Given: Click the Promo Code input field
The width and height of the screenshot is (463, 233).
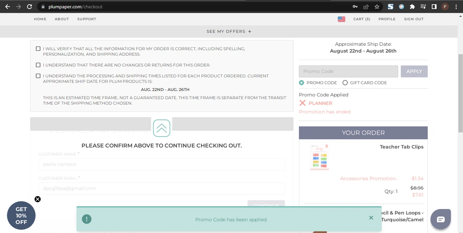Looking at the screenshot, I should click(x=348, y=72).
